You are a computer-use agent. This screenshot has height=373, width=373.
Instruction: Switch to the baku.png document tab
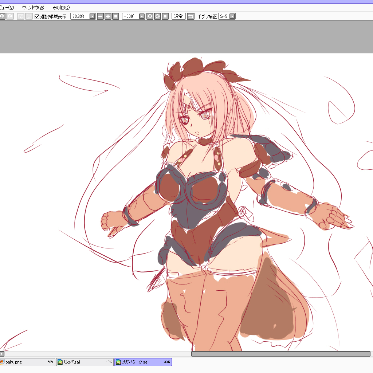point(27,362)
